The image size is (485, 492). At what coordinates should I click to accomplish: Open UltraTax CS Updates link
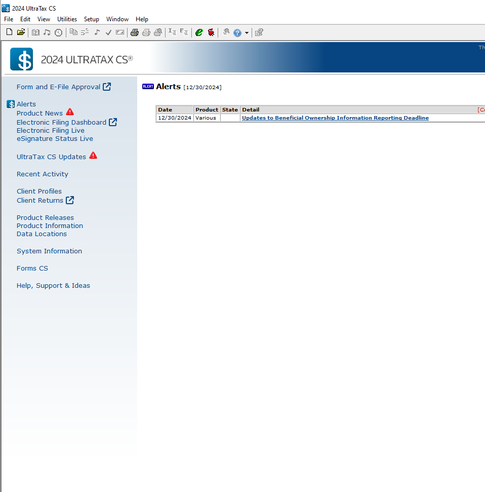coord(51,157)
